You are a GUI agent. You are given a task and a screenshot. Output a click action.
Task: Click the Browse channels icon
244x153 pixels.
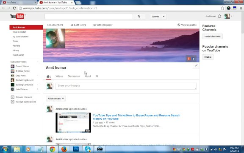pos(12,97)
